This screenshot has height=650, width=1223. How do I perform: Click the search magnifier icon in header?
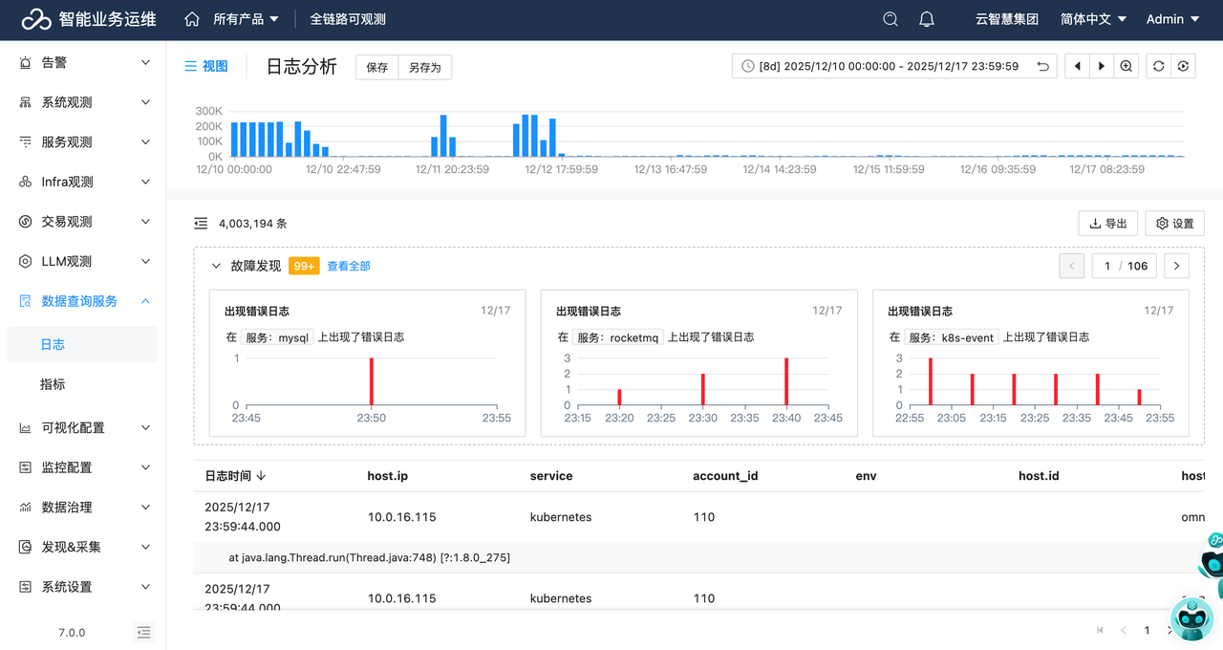[890, 19]
